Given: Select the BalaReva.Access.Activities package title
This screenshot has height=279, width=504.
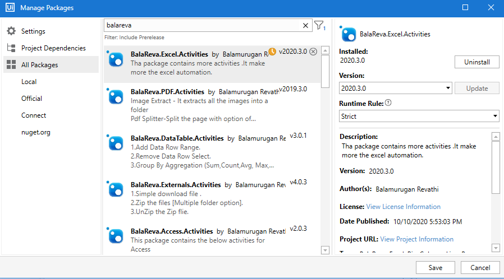Looking at the screenshot, I should [172, 231].
